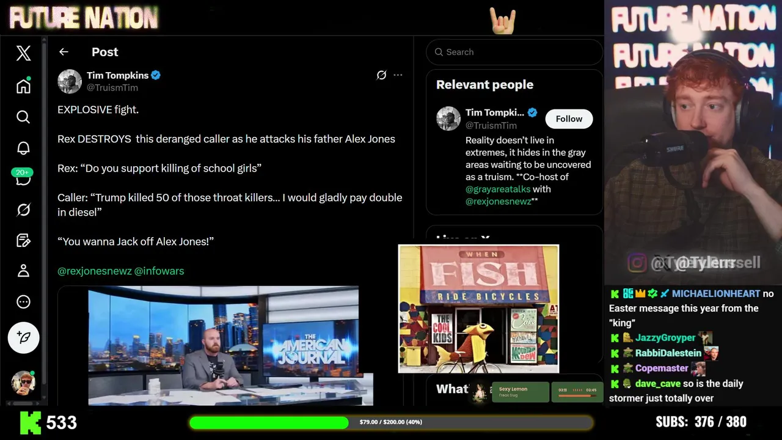This screenshot has height=440, width=782.
Task: Go back using the Post arrow
Action: (x=64, y=52)
